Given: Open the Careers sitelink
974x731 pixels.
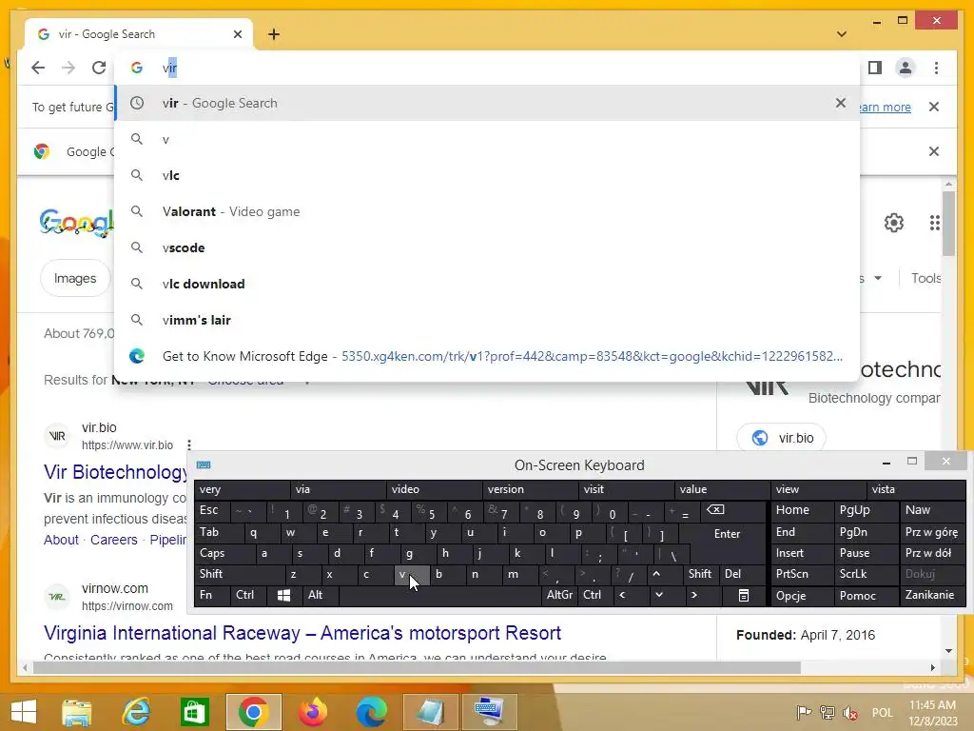Looking at the screenshot, I should click(x=114, y=540).
